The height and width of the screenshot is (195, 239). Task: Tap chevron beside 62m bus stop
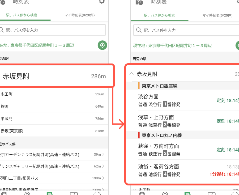[103, 166]
